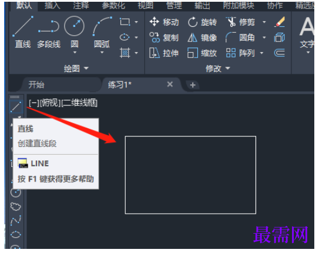
Task: Switch to the 附加模块 ribbon tab
Action: click(239, 6)
